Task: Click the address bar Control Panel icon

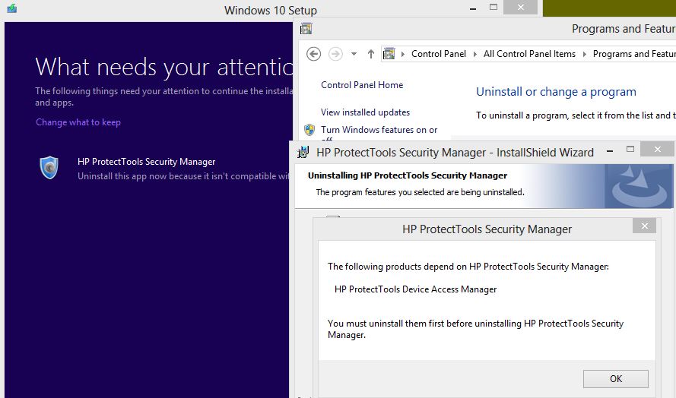Action: [390, 54]
